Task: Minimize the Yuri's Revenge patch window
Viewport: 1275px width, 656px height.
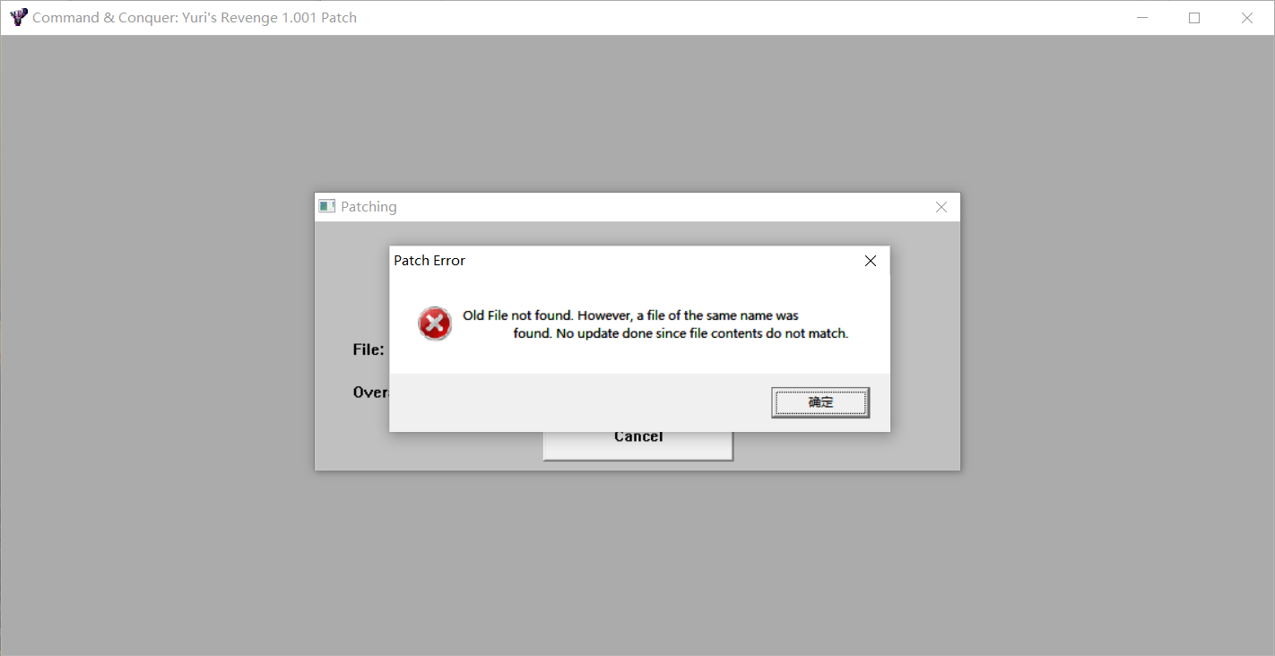Action: pyautogui.click(x=1142, y=17)
